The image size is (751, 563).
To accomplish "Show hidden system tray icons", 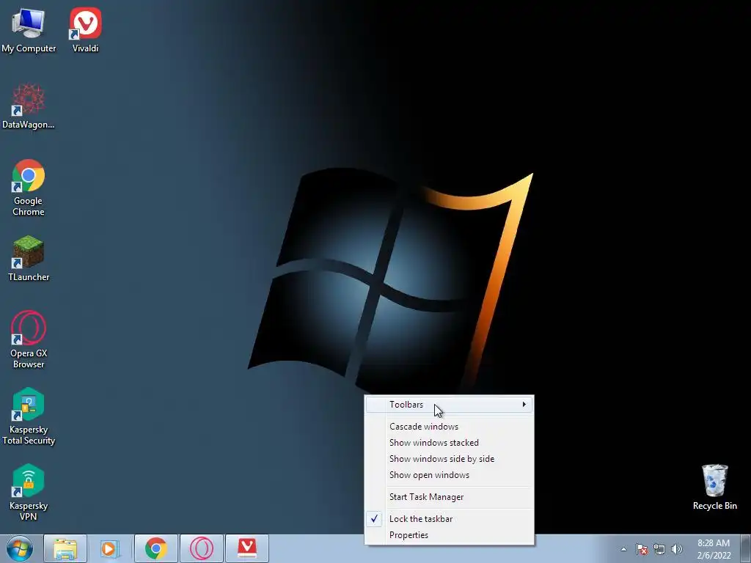I will (x=623, y=549).
